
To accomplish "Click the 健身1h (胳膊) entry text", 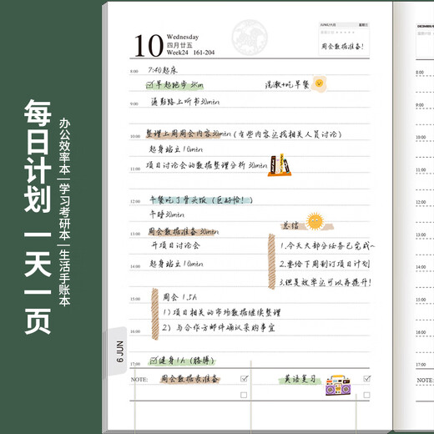I will (187, 361).
